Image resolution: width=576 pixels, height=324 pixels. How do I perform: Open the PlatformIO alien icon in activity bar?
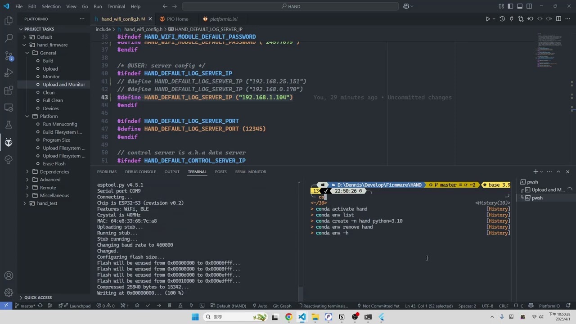pyautogui.click(x=9, y=143)
